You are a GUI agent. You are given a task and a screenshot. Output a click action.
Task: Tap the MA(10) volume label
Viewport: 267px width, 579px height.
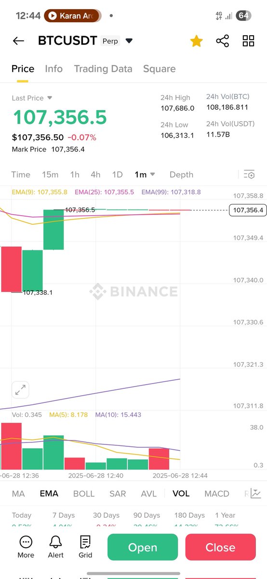tap(118, 415)
